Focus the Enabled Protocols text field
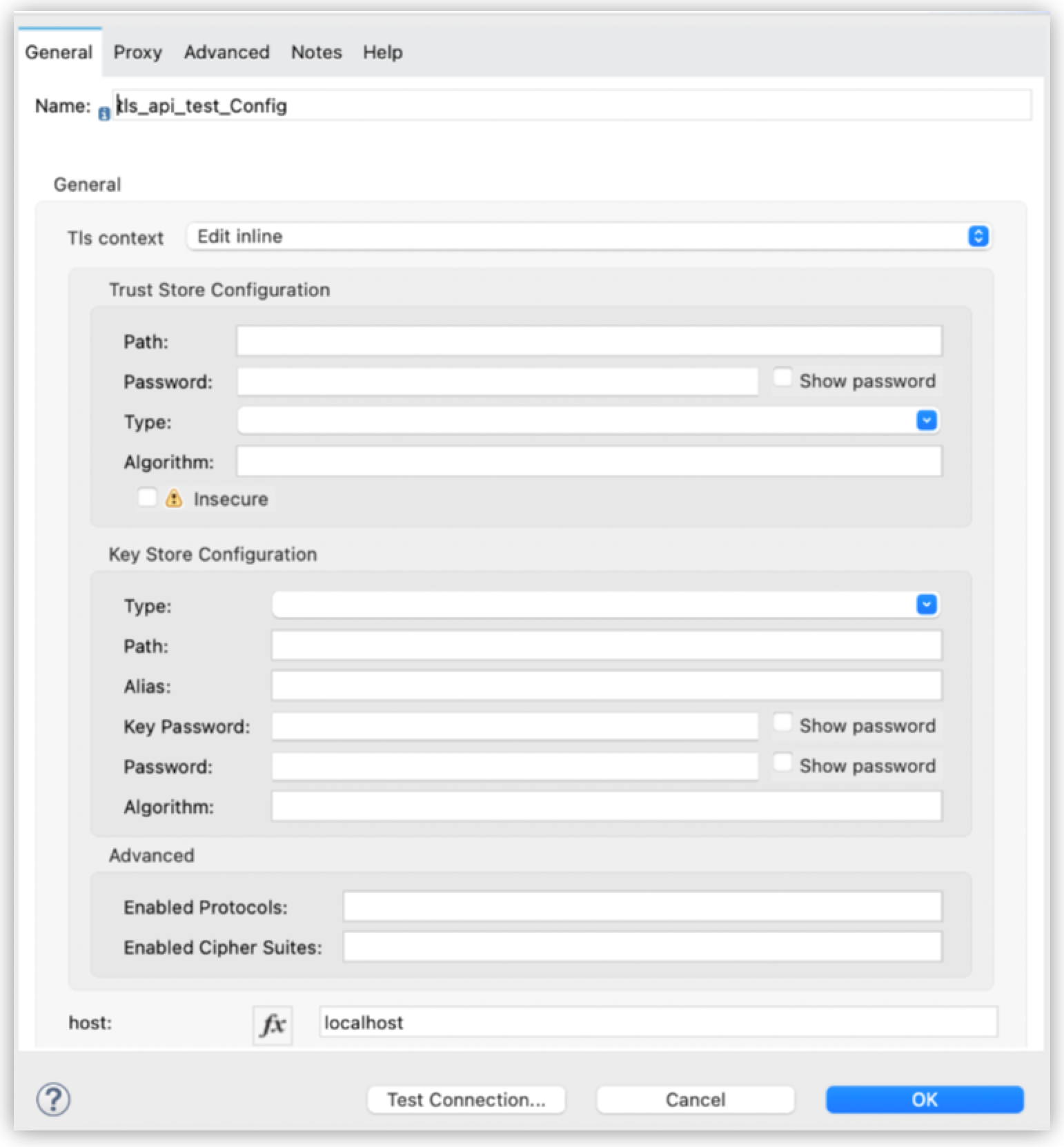 pyautogui.click(x=642, y=907)
